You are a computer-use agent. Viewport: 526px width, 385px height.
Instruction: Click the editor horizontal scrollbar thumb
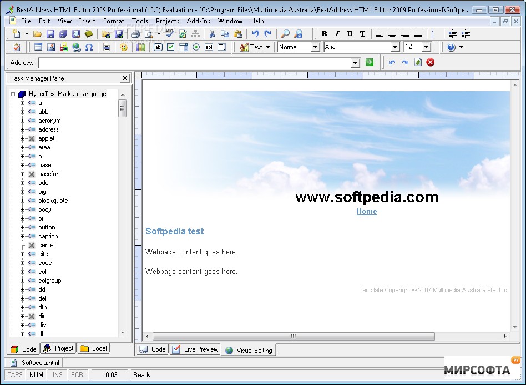[x=294, y=336]
